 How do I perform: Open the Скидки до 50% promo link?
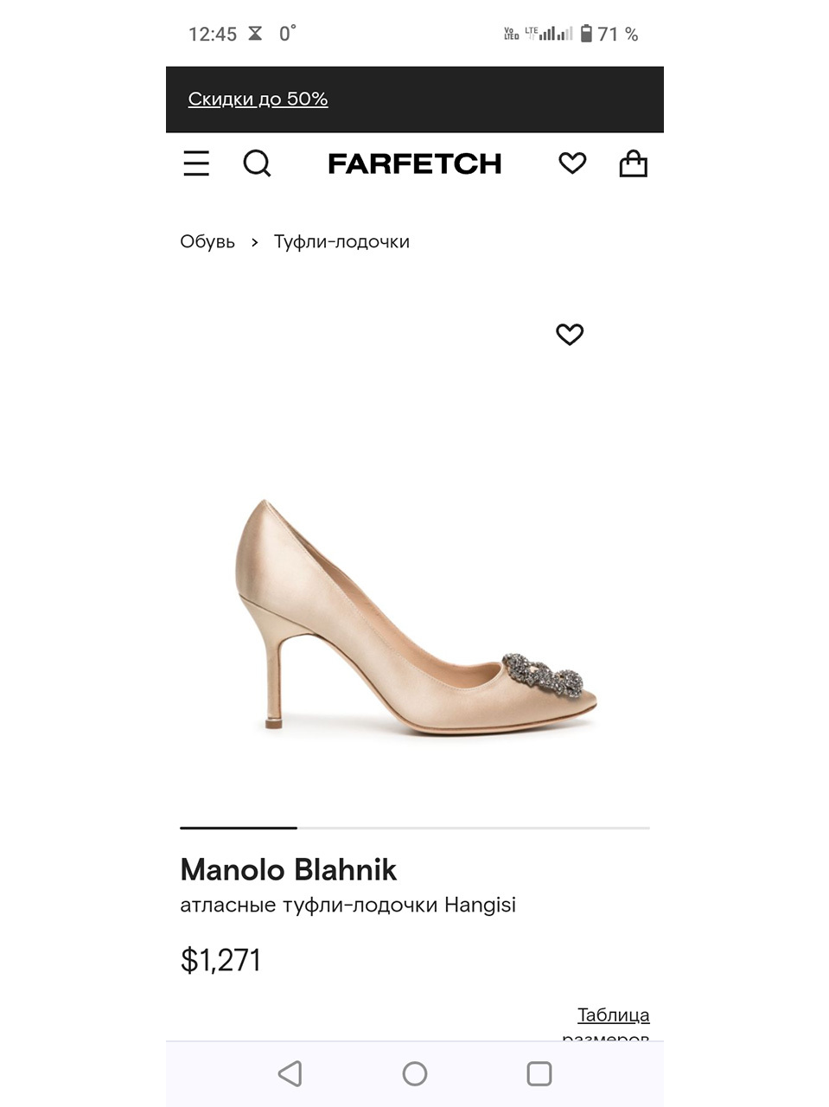pyautogui.click(x=258, y=99)
